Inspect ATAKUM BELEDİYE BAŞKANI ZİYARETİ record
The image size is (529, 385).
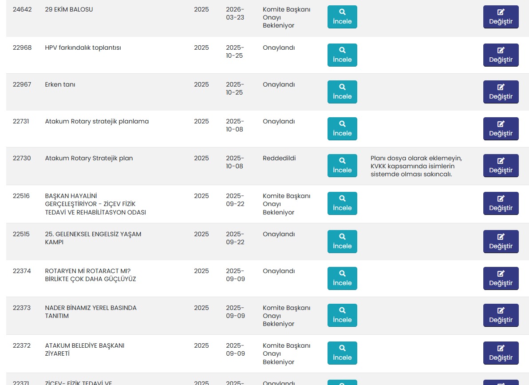pos(342,353)
